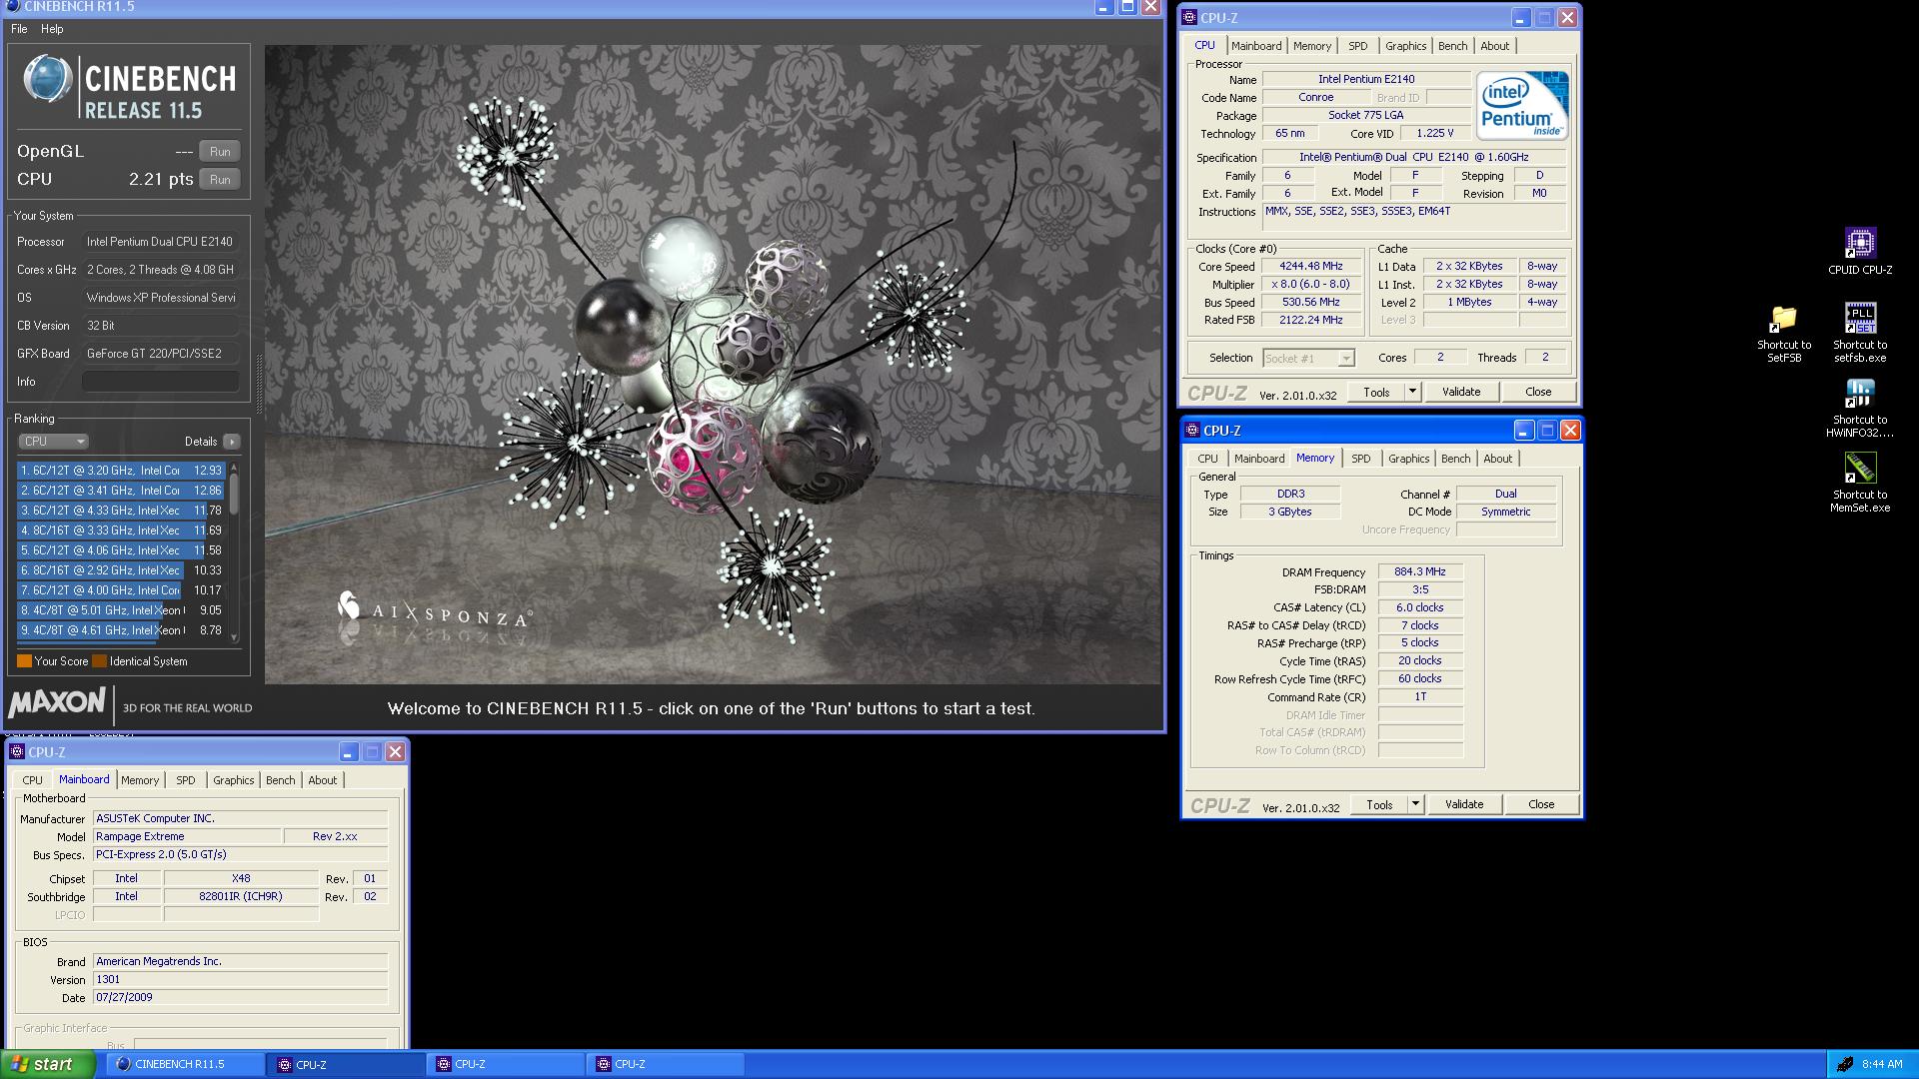Image resolution: width=1919 pixels, height=1079 pixels.
Task: Click Close in the Memory CPU-Z window
Action: [x=1541, y=805]
